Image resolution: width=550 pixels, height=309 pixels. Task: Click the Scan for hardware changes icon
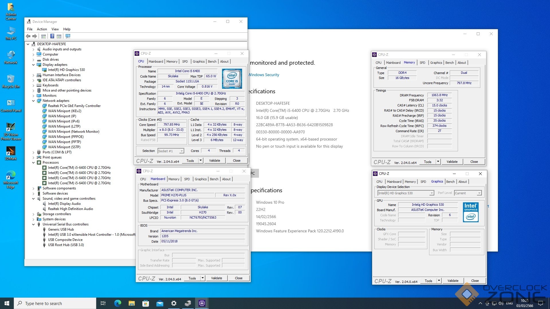(68, 36)
